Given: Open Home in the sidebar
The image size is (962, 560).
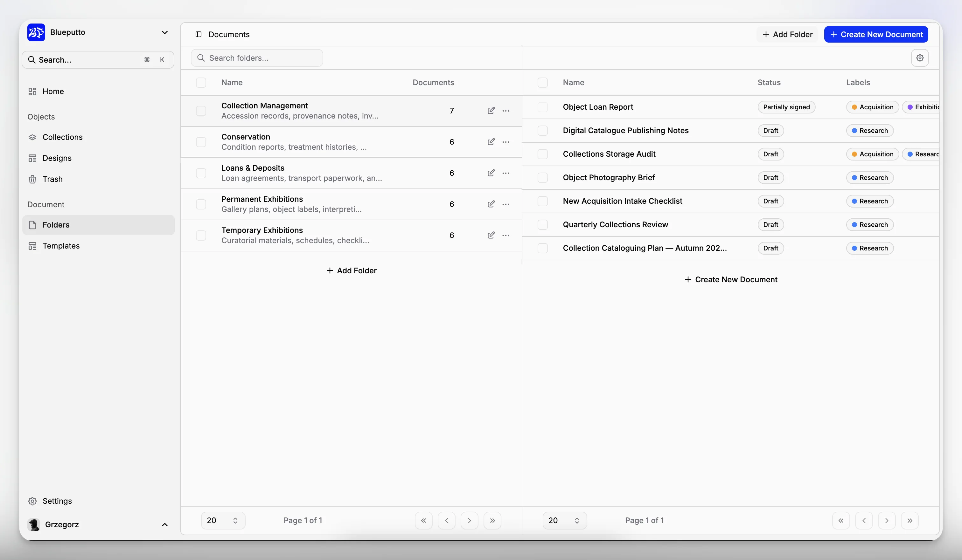Looking at the screenshot, I should [99, 91].
